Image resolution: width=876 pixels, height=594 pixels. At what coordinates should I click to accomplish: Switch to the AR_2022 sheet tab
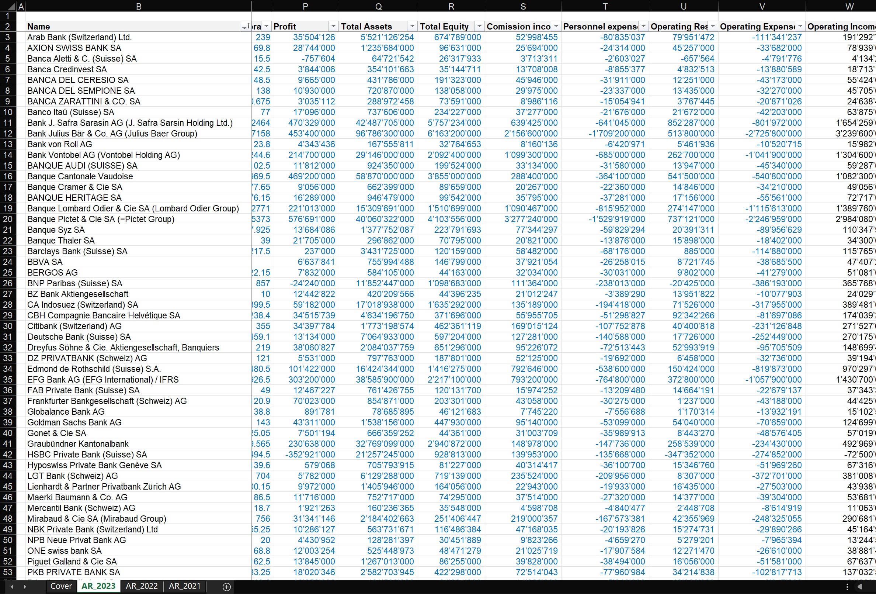point(142,586)
